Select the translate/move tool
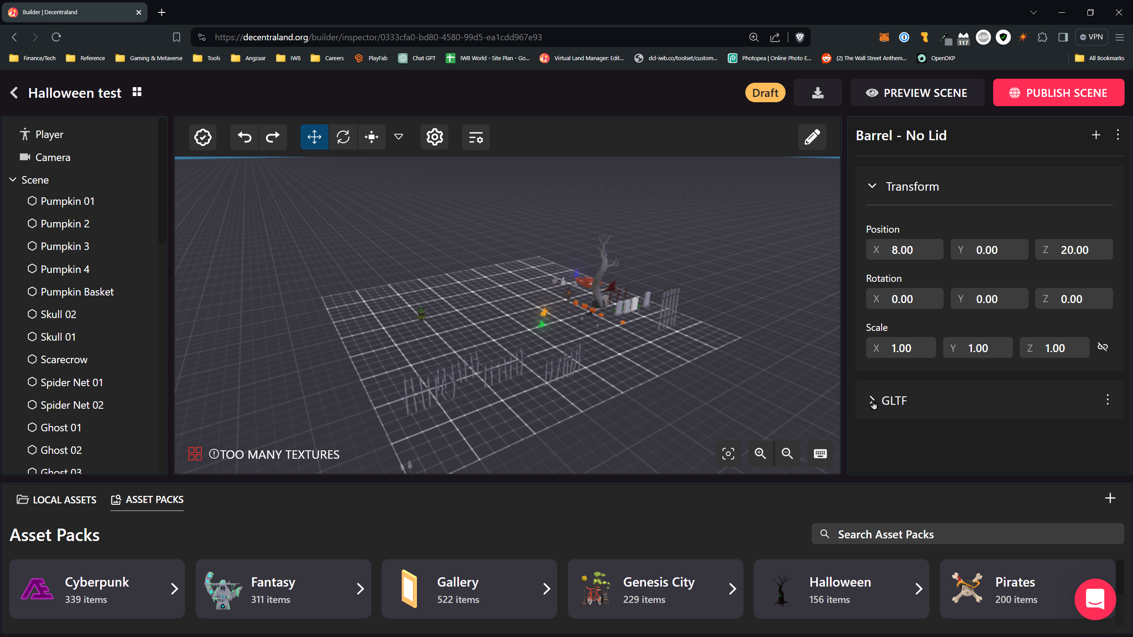This screenshot has height=637, width=1133. click(x=314, y=137)
